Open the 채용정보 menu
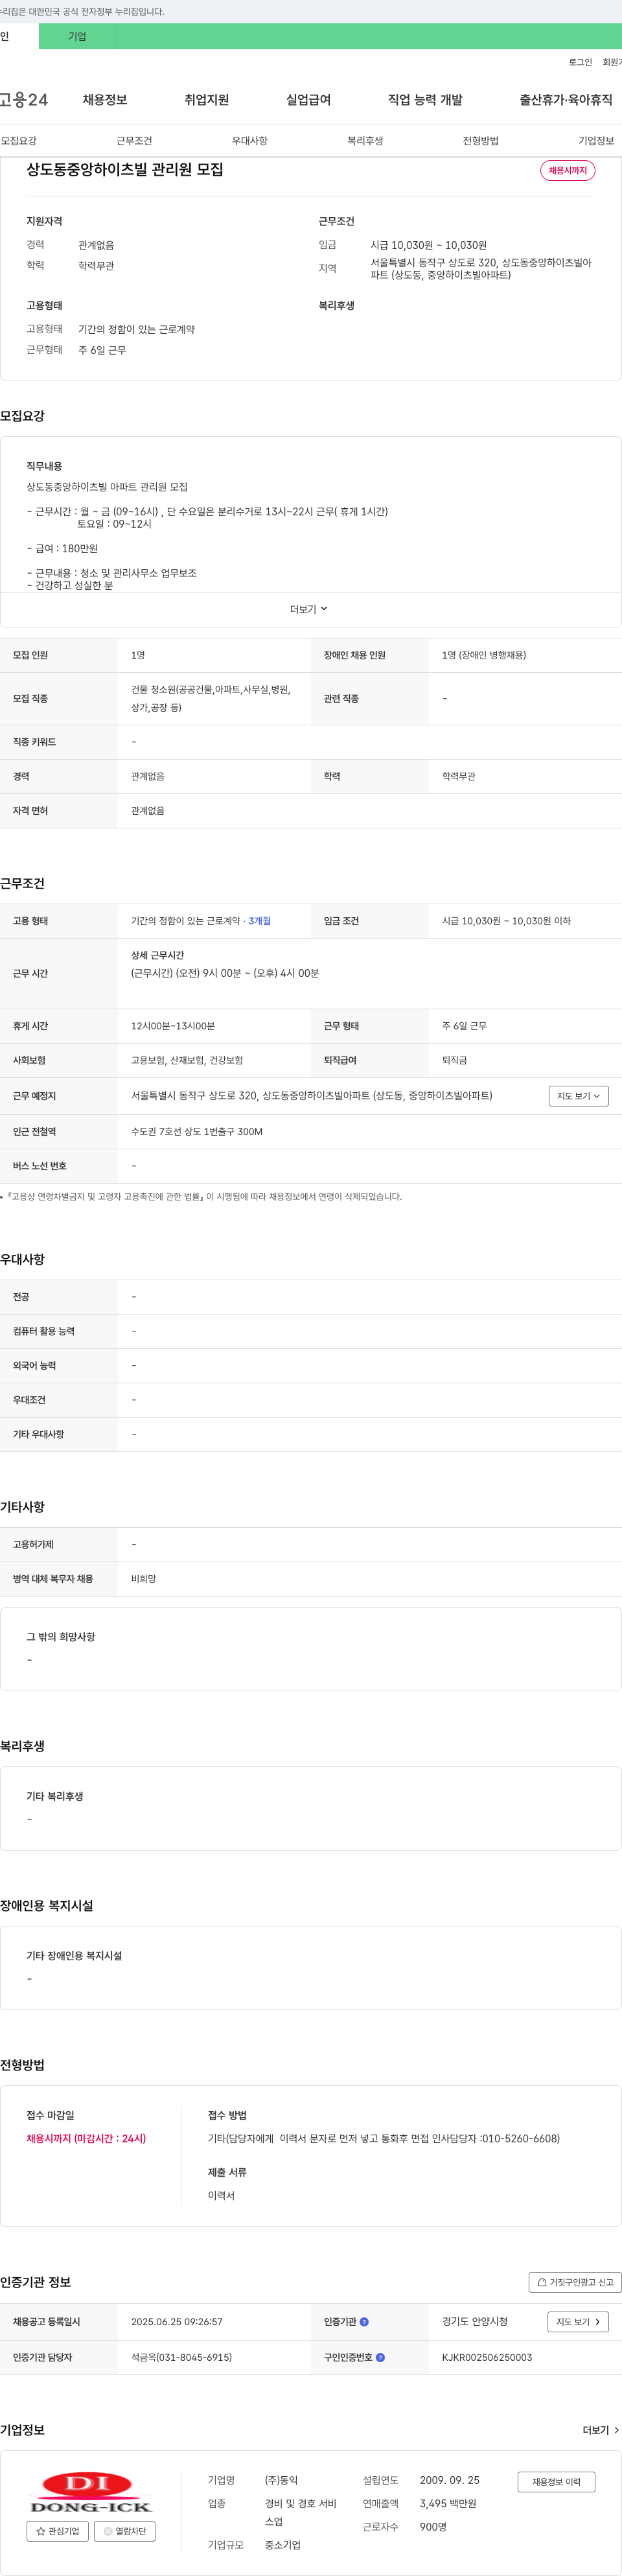Screen dimensions: 622x2576 pos(105,100)
